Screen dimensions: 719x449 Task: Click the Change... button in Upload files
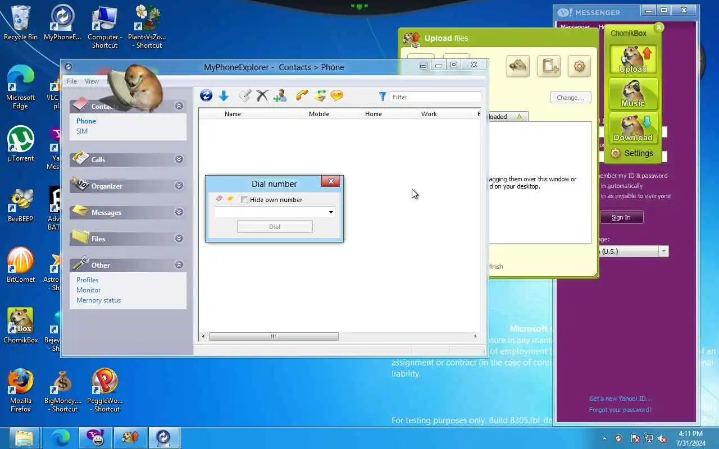[571, 97]
